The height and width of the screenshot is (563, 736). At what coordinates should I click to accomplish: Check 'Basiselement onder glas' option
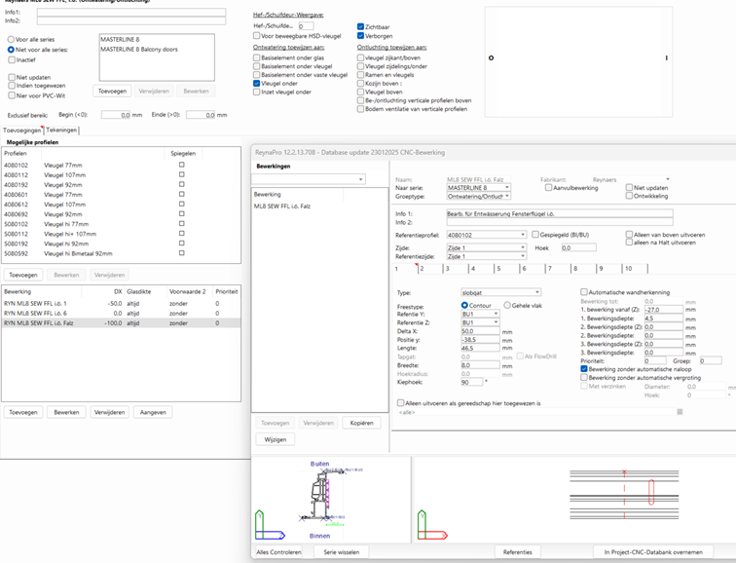(256, 57)
